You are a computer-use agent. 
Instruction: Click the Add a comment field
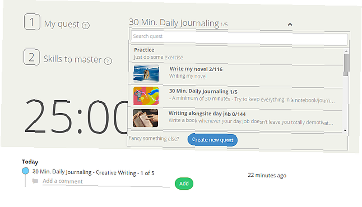point(106,182)
